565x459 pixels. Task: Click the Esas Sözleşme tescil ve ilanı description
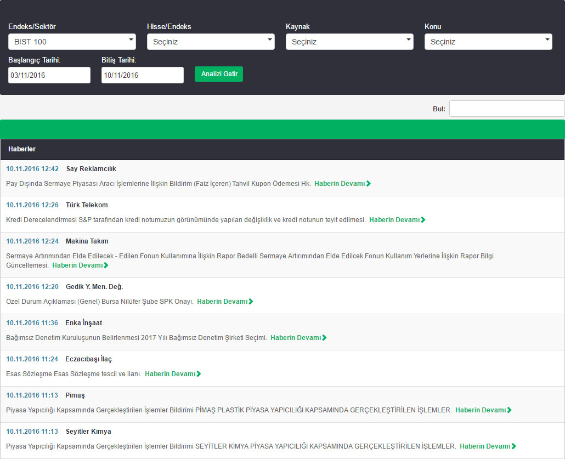(x=74, y=373)
